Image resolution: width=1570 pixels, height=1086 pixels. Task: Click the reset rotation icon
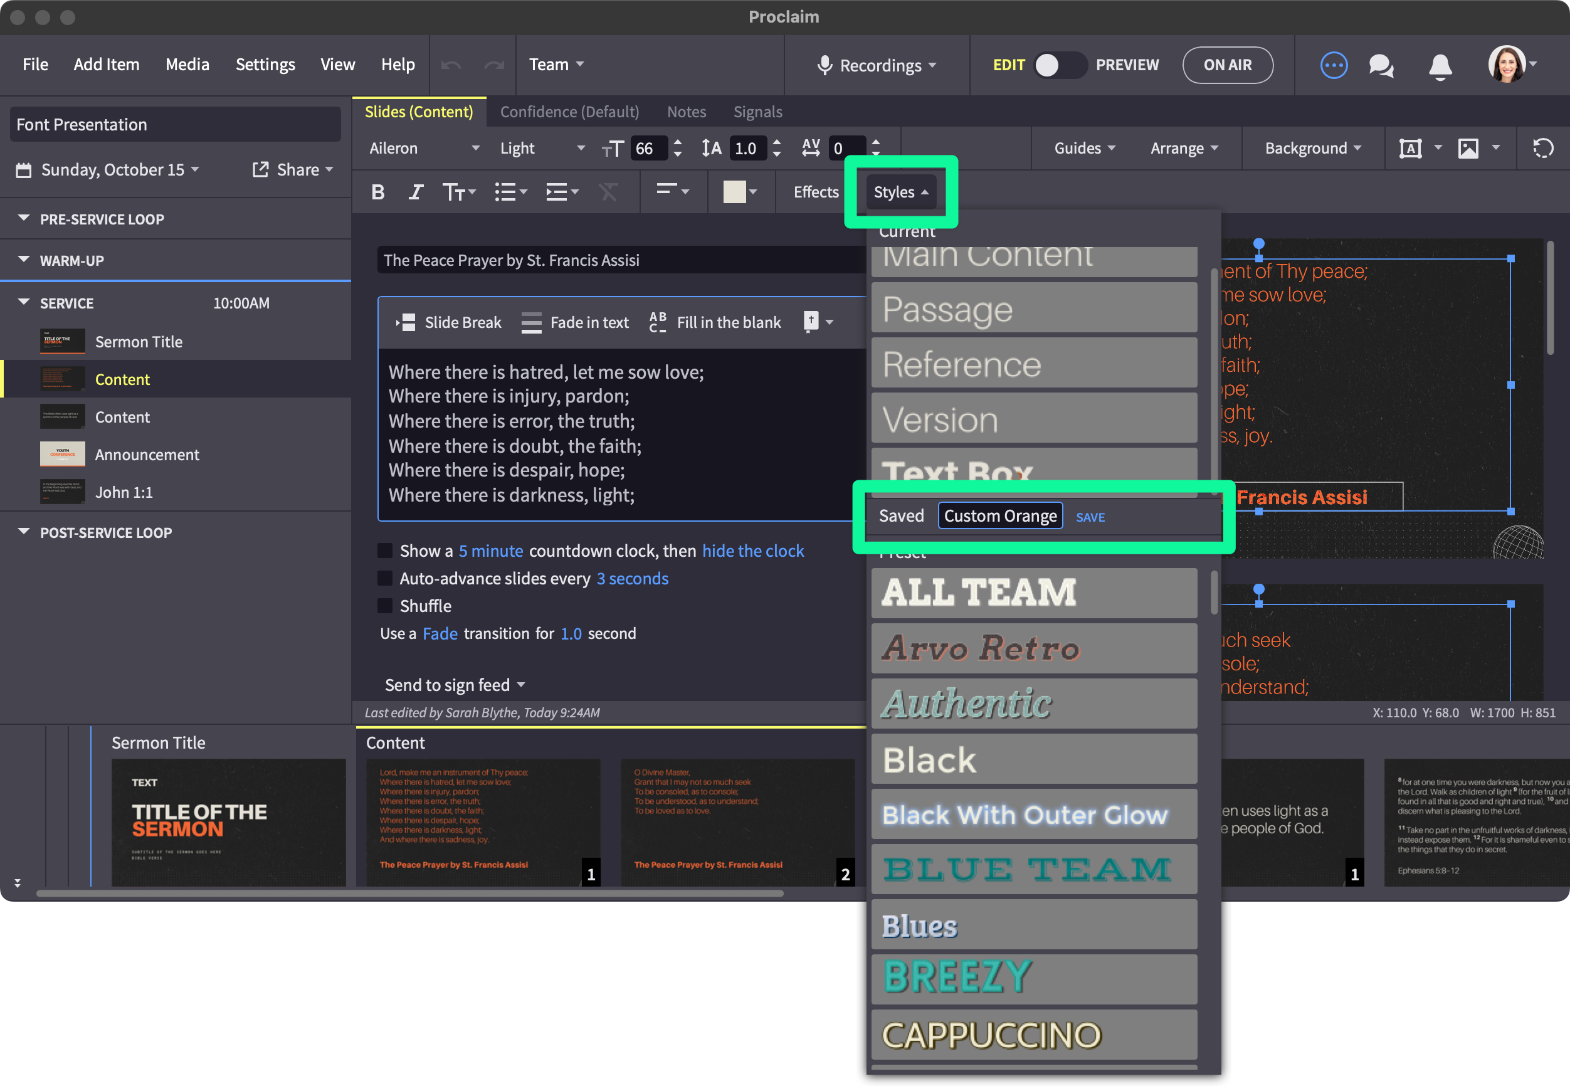pos(1543,149)
